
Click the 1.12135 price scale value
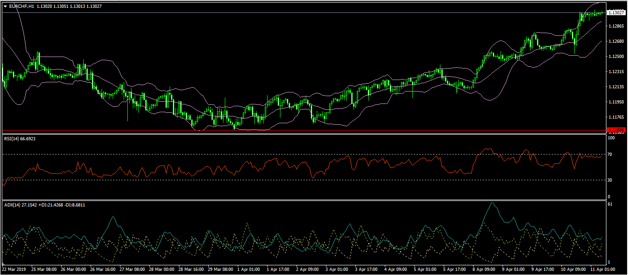[616, 87]
